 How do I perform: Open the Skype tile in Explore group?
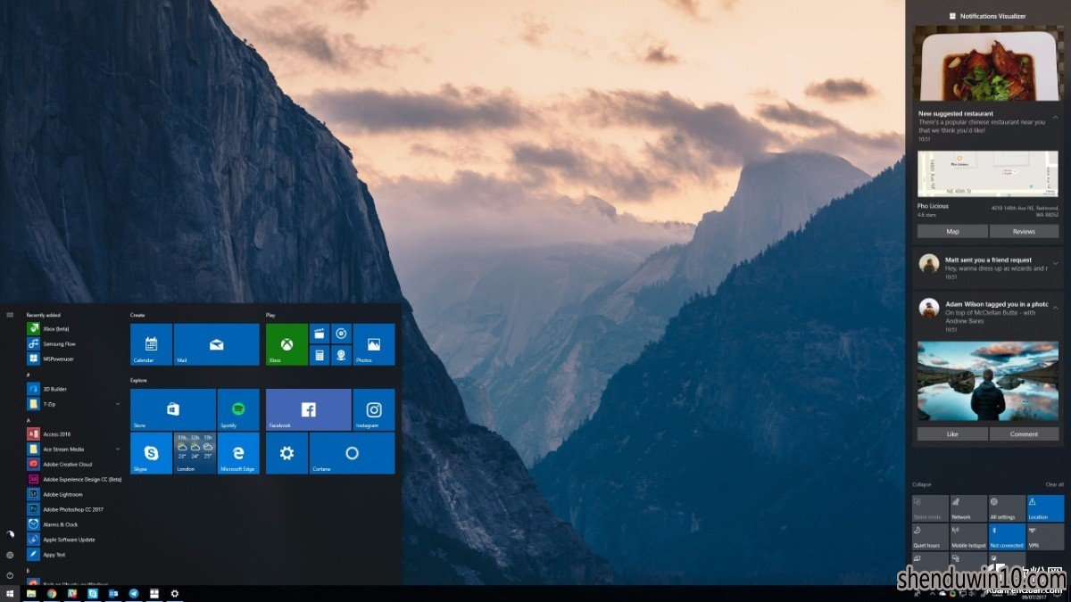pyautogui.click(x=151, y=453)
